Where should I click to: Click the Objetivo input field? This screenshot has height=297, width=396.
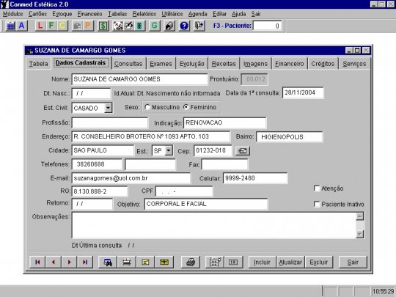click(206, 204)
